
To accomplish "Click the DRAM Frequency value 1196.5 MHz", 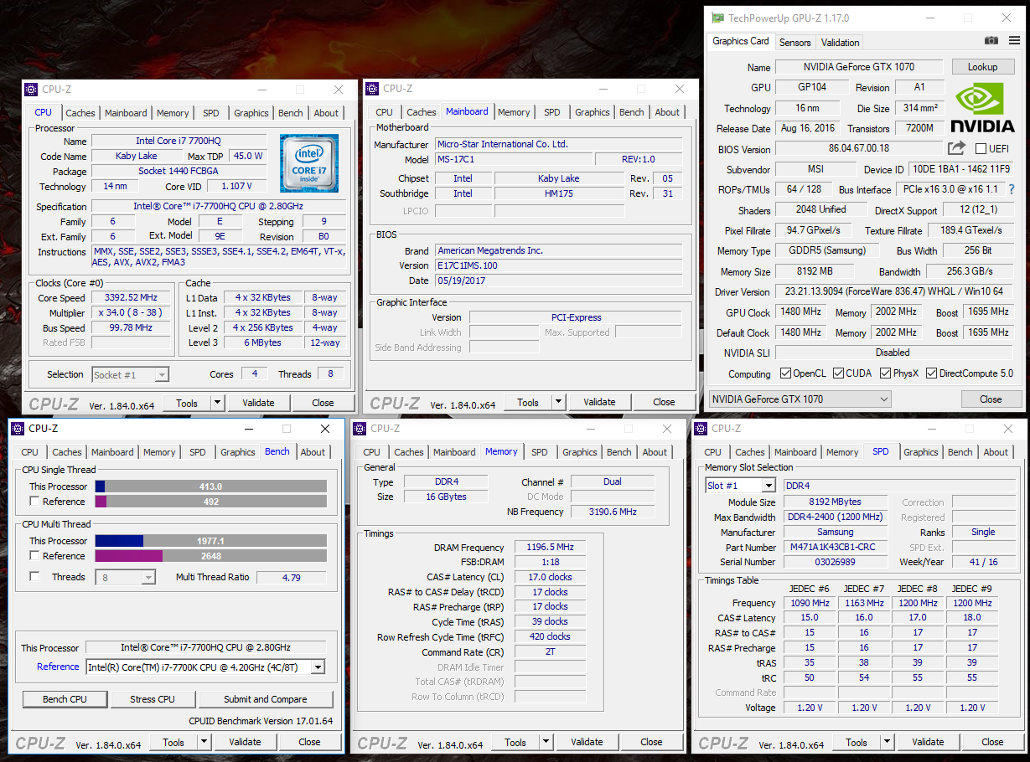I will click(x=550, y=547).
